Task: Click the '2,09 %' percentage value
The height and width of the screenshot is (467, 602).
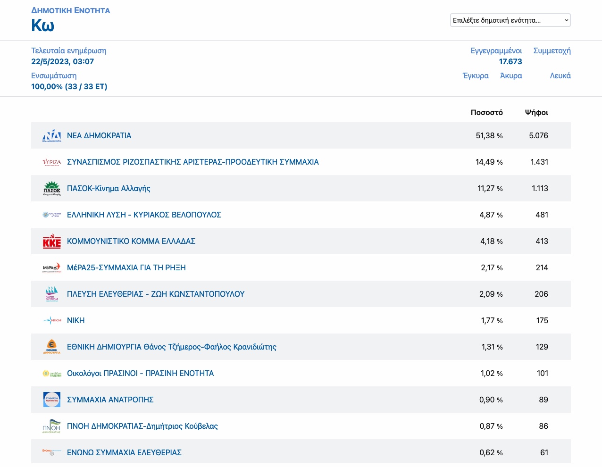Action: 491,294
